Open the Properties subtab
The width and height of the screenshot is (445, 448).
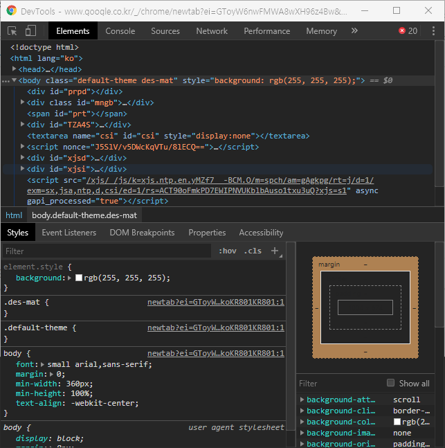pyautogui.click(x=207, y=233)
